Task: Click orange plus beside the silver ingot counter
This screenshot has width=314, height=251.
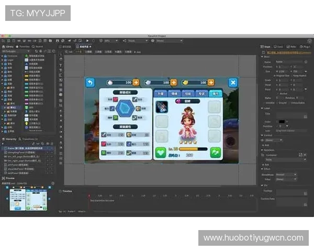Action: (x=174, y=83)
